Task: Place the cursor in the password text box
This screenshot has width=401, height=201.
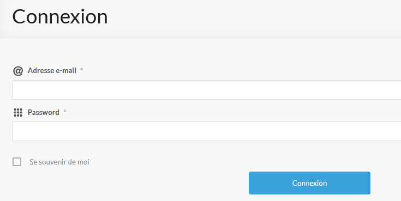Action: [206, 131]
